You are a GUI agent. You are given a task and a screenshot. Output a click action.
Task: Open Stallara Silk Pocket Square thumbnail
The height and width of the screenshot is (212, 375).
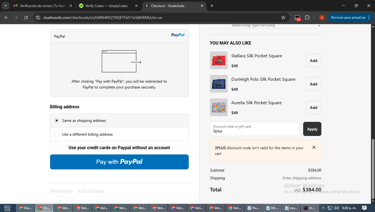tap(219, 60)
